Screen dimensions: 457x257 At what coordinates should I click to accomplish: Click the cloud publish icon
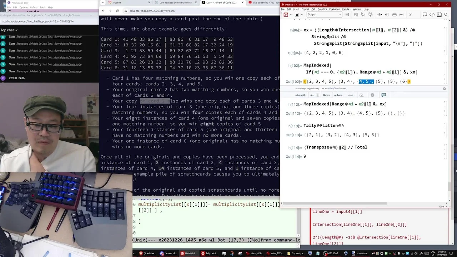tap(432, 15)
